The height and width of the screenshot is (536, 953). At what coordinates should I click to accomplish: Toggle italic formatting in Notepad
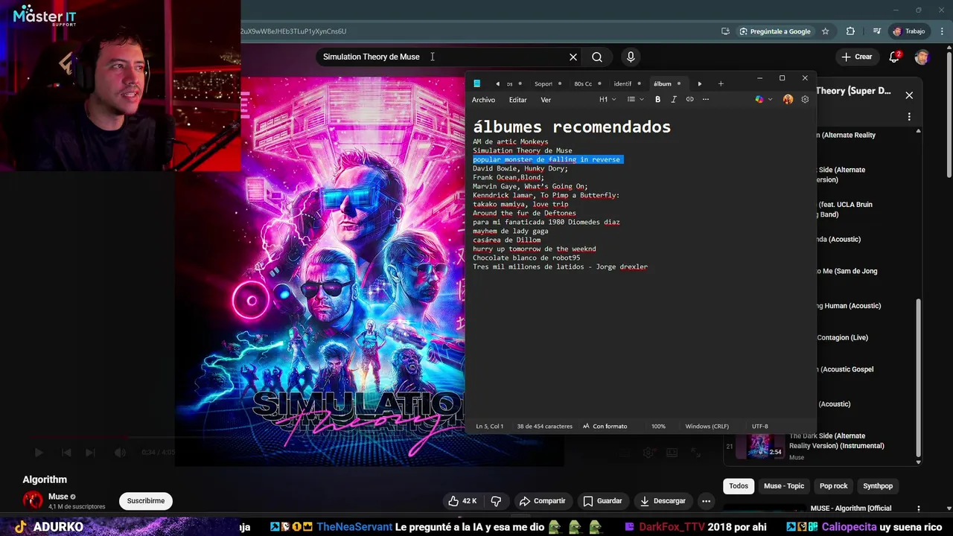coord(674,100)
